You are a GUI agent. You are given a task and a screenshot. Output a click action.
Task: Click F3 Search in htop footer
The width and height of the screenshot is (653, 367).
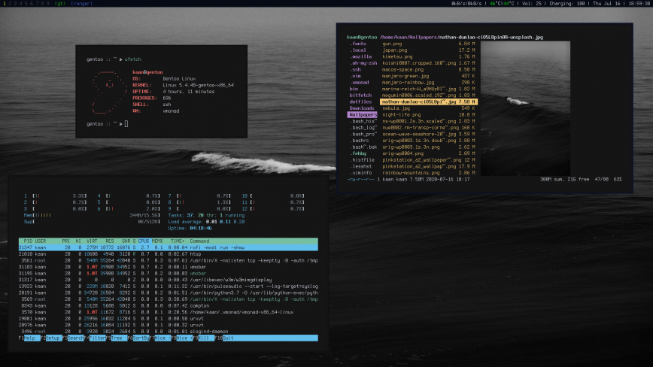(x=73, y=338)
